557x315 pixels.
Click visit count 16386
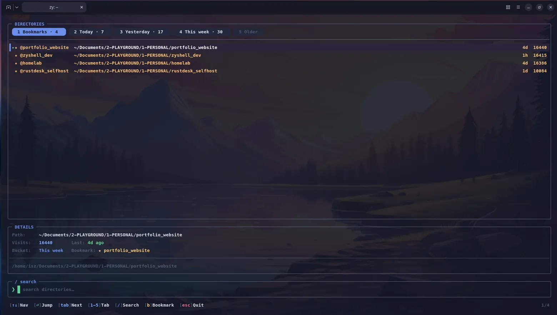[x=540, y=63]
